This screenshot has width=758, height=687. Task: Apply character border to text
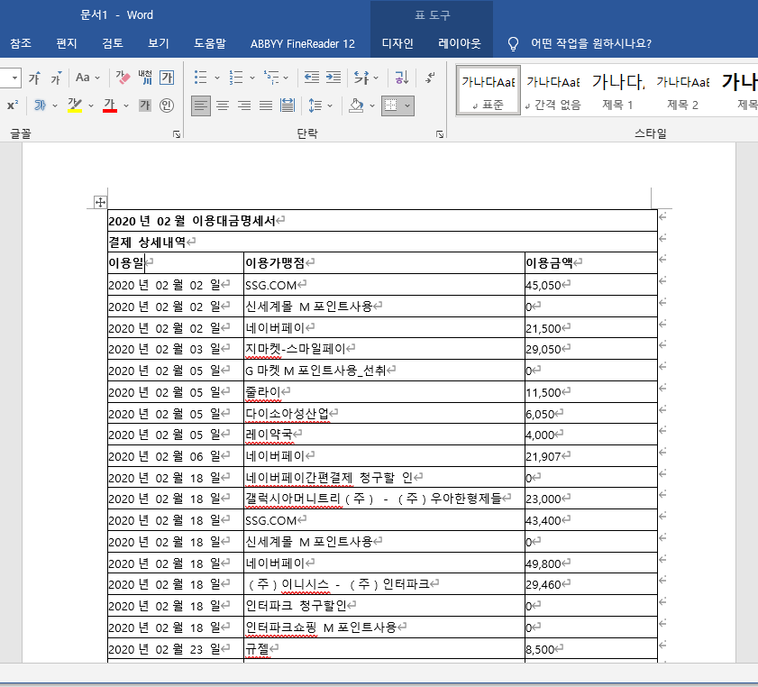coord(167,78)
